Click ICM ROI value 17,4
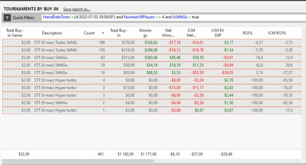 coord(289,110)
